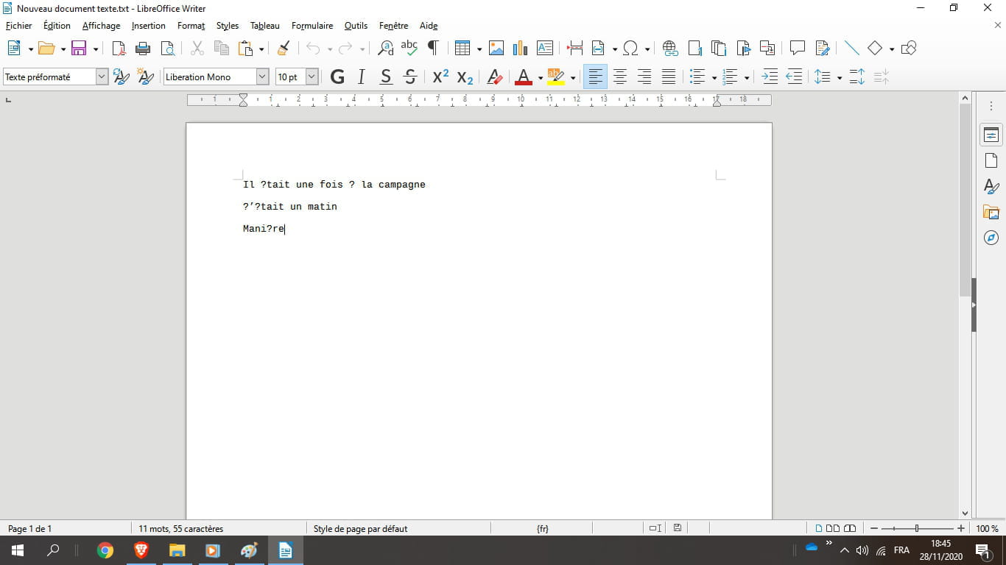
Task: Click the vertical scrollbar thumb
Action: (x=965, y=199)
